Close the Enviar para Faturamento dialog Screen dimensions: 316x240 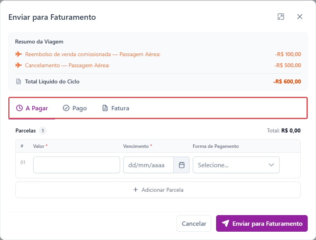300,17
